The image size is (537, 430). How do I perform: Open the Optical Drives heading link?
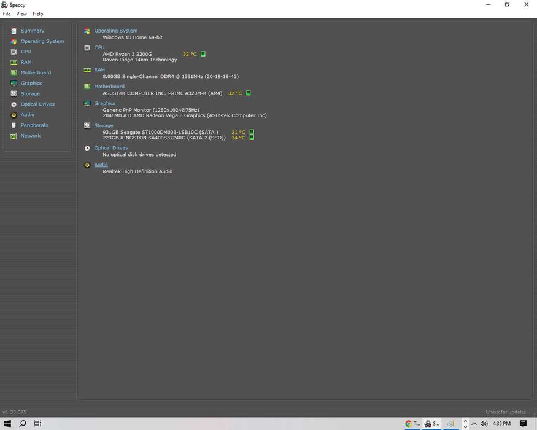pyautogui.click(x=111, y=148)
